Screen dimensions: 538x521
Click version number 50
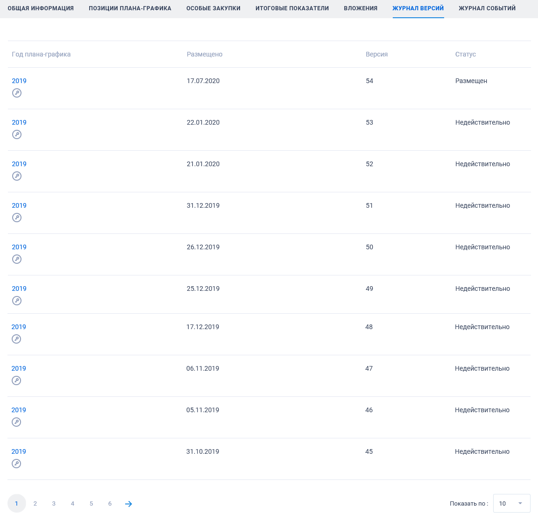coord(369,247)
